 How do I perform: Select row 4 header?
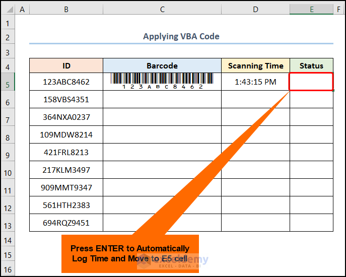coord(8,65)
